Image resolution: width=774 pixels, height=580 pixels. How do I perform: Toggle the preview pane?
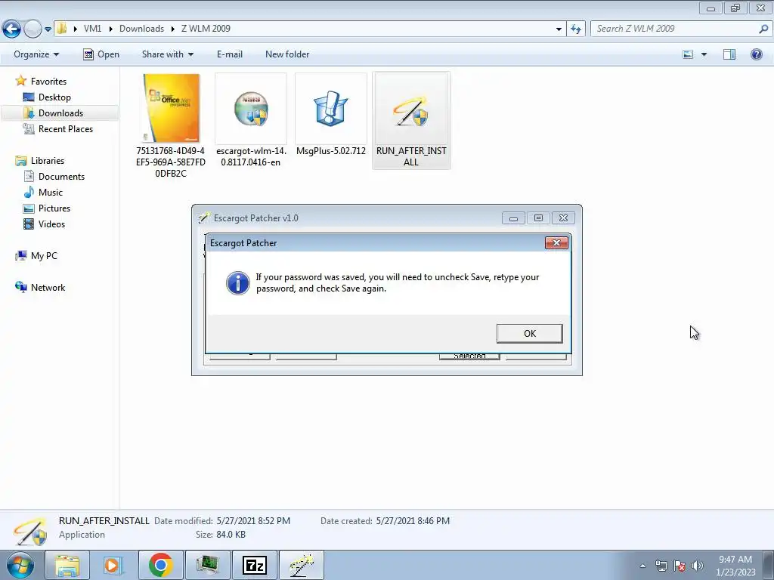[x=729, y=54]
